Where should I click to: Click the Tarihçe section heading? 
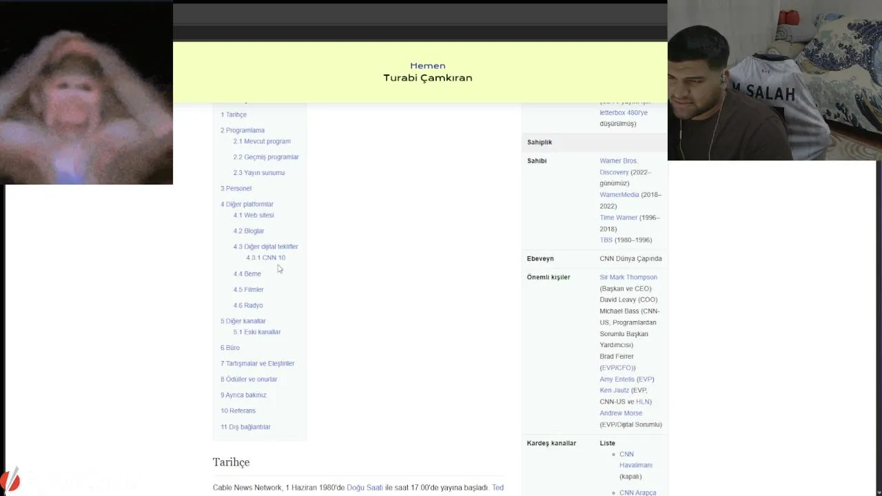[231, 462]
